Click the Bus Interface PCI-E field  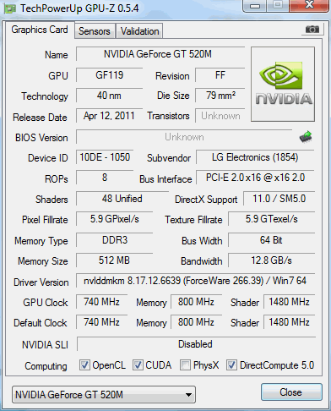[255, 178]
